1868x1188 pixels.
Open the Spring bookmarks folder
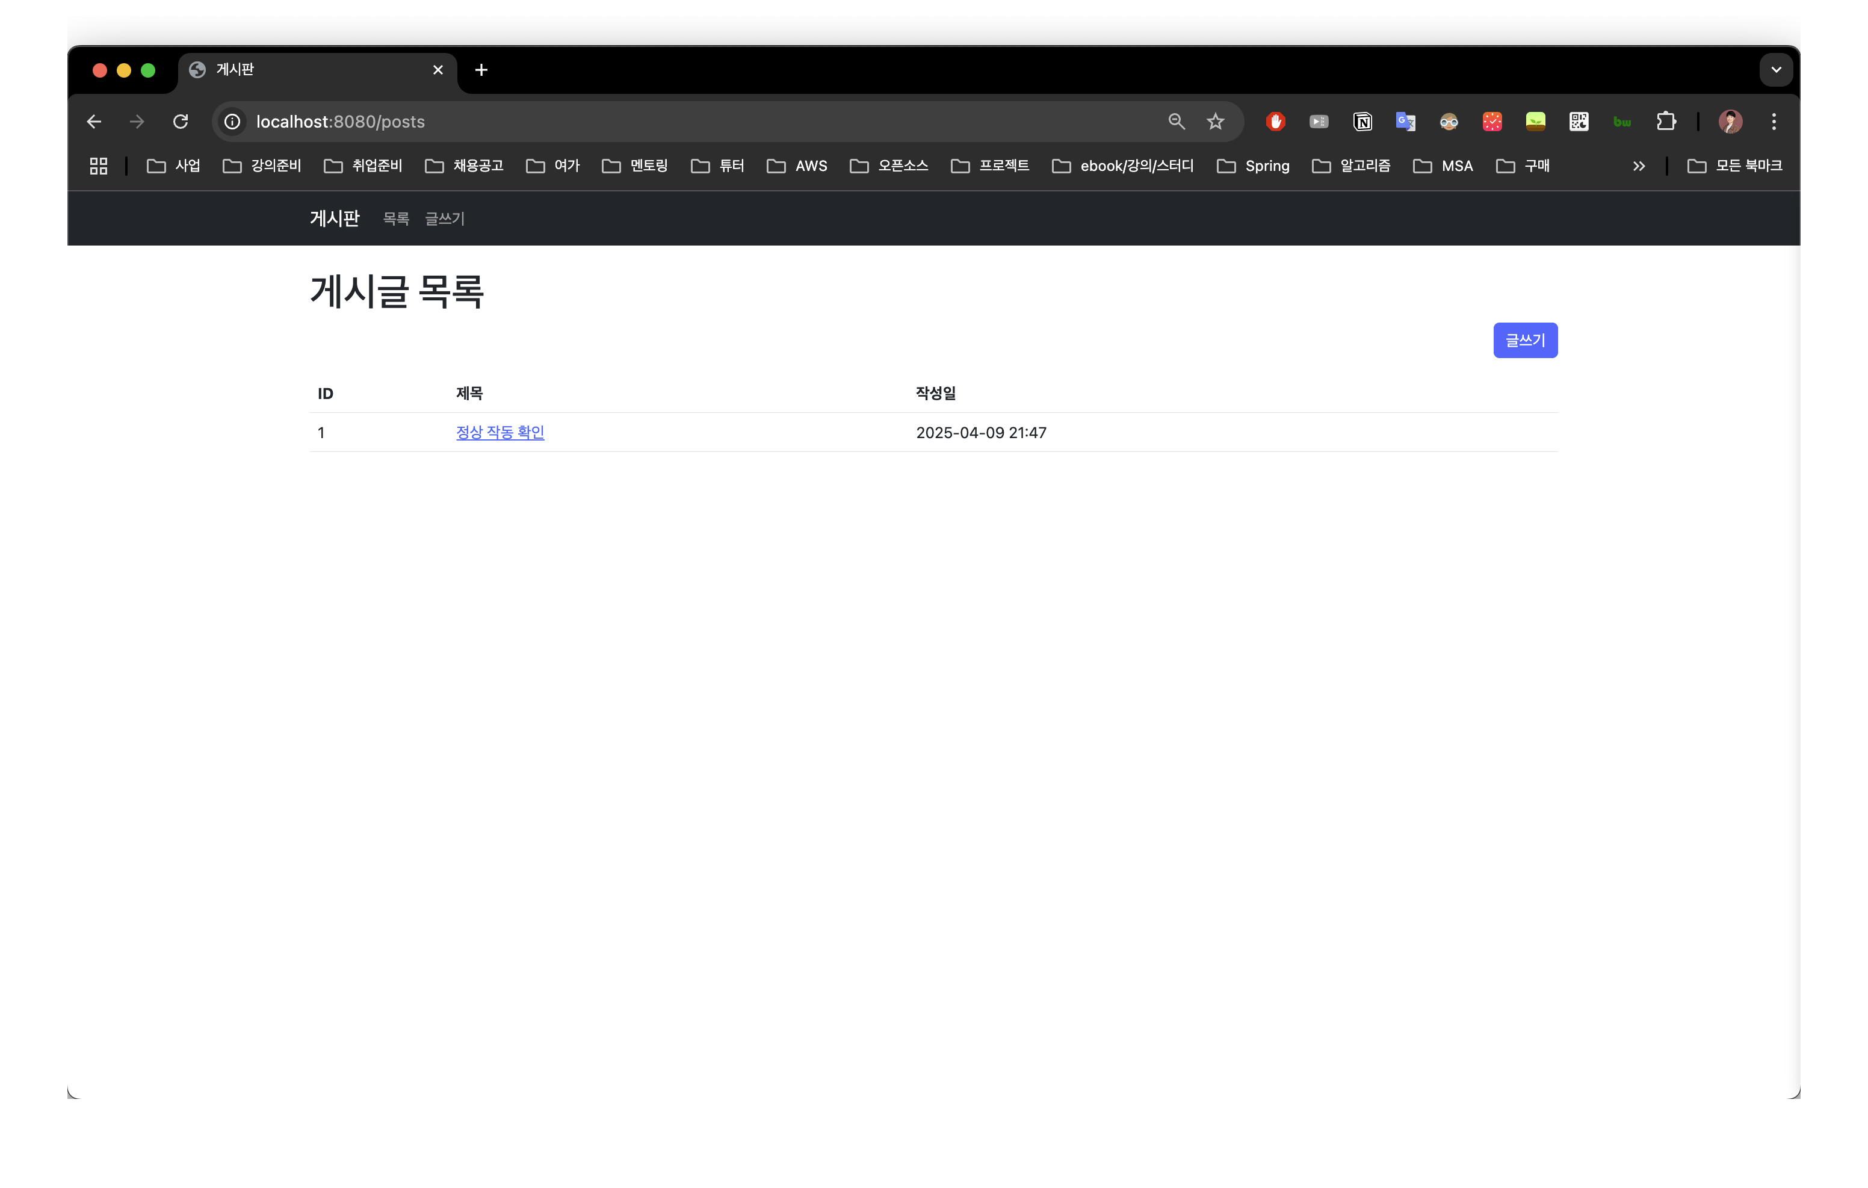click(x=1254, y=166)
